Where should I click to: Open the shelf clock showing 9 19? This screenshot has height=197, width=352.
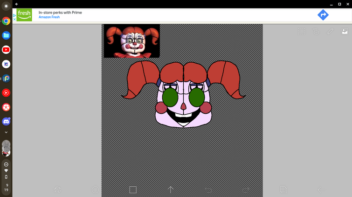click(7, 187)
